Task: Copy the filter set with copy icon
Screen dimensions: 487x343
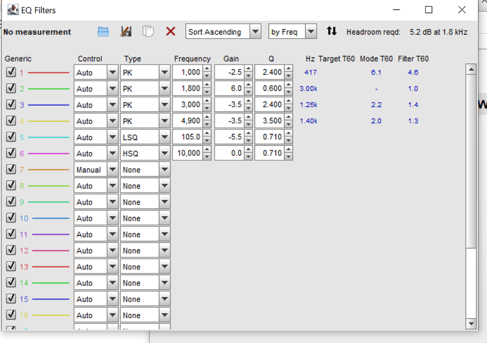Action: click(148, 31)
